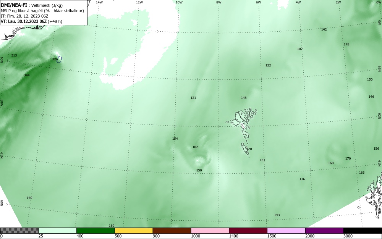The height and width of the screenshot is (239, 382).
Task: Select the light green 25–400 legend swatch
Action: [x=58, y=231]
